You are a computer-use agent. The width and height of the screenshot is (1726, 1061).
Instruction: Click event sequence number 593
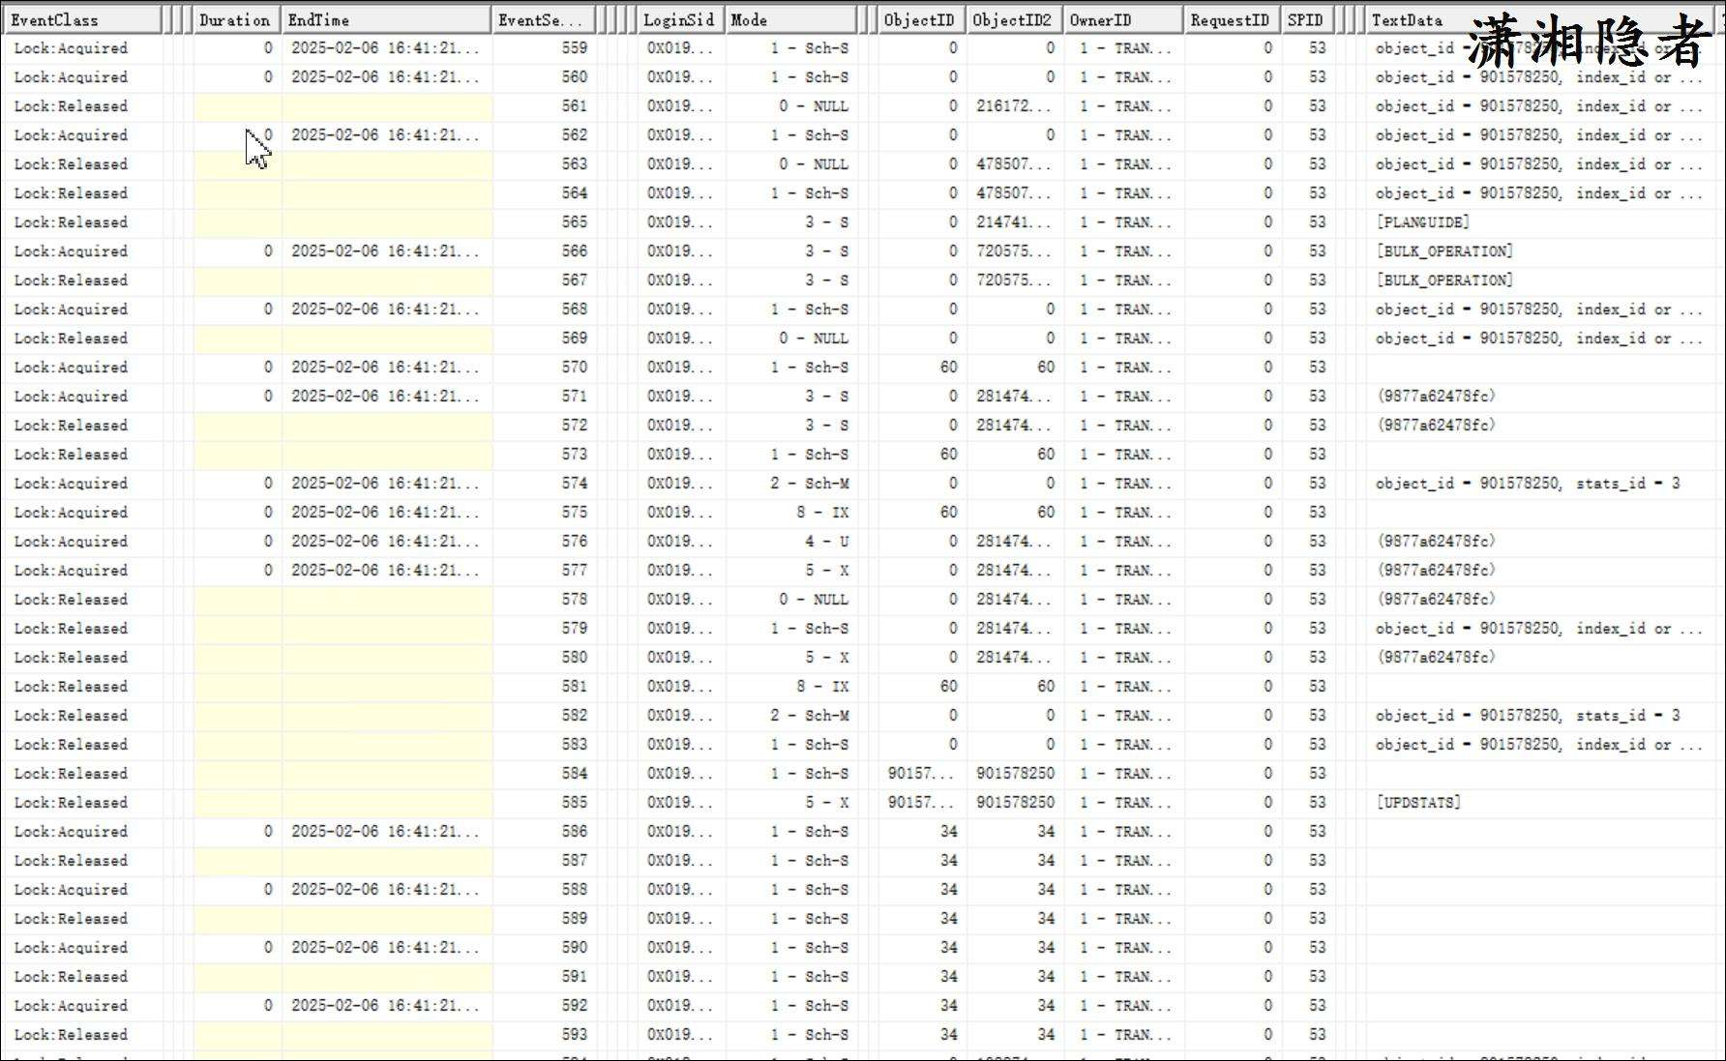click(574, 1035)
